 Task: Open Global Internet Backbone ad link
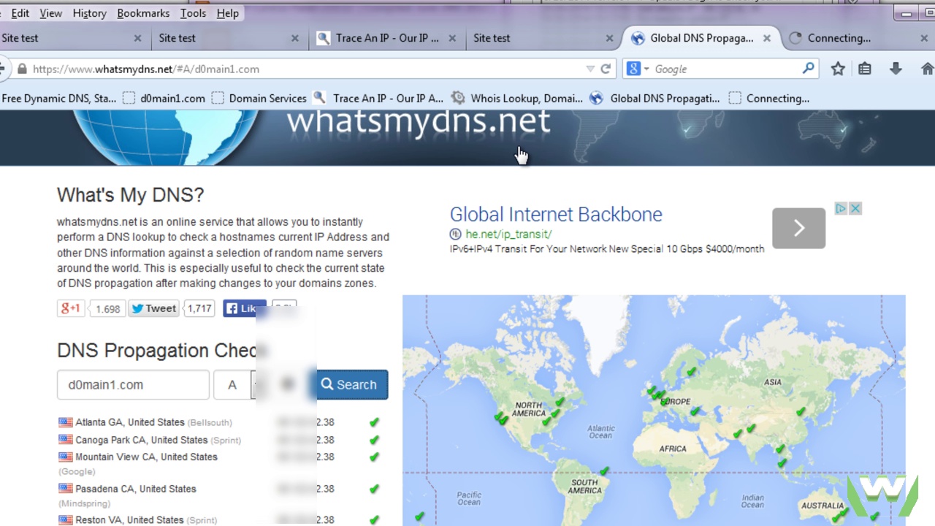click(x=556, y=214)
